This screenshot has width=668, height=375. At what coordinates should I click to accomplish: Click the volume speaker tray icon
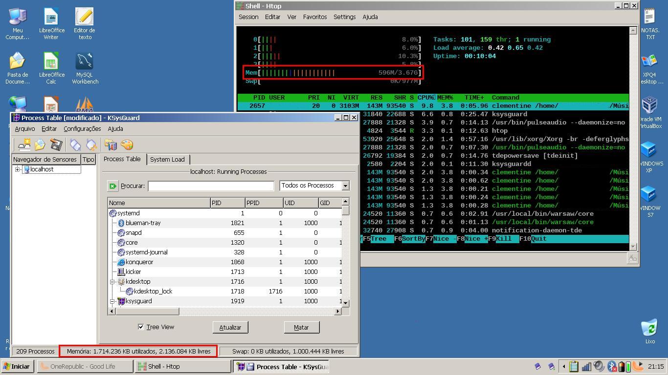[x=599, y=366]
